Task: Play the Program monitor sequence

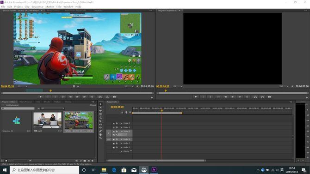Action: (x=232, y=97)
